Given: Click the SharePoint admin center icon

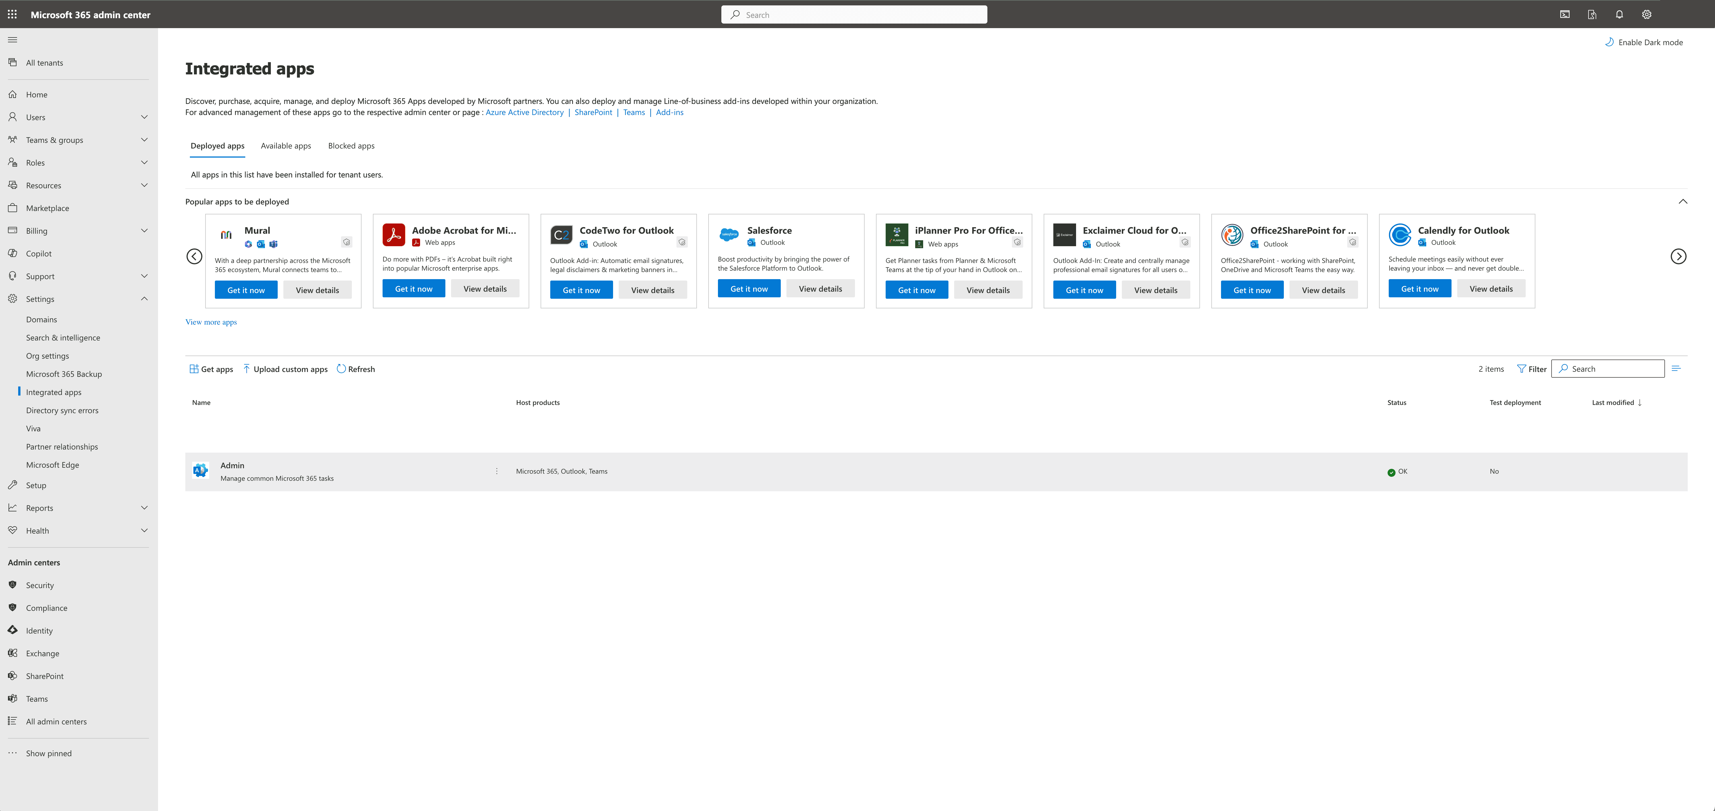Looking at the screenshot, I should (13, 676).
